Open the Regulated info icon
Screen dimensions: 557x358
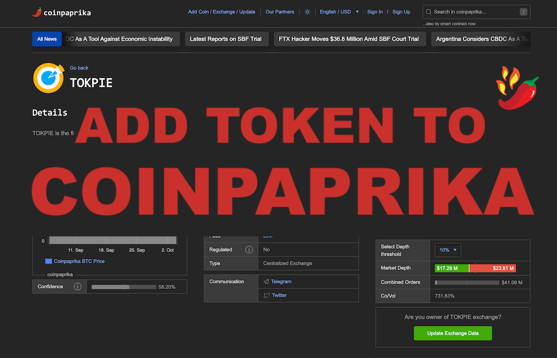249,250
